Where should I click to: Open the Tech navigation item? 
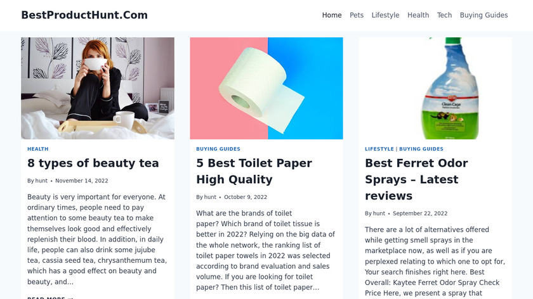pos(444,15)
